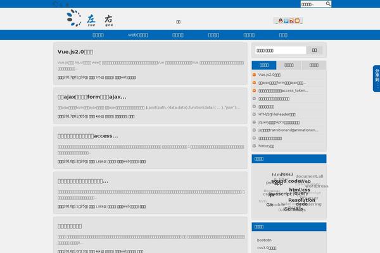Viewport: 380px width, 253px height.
Task: Open sidebar Vue.js2.0 list link
Action: [x=269, y=75]
